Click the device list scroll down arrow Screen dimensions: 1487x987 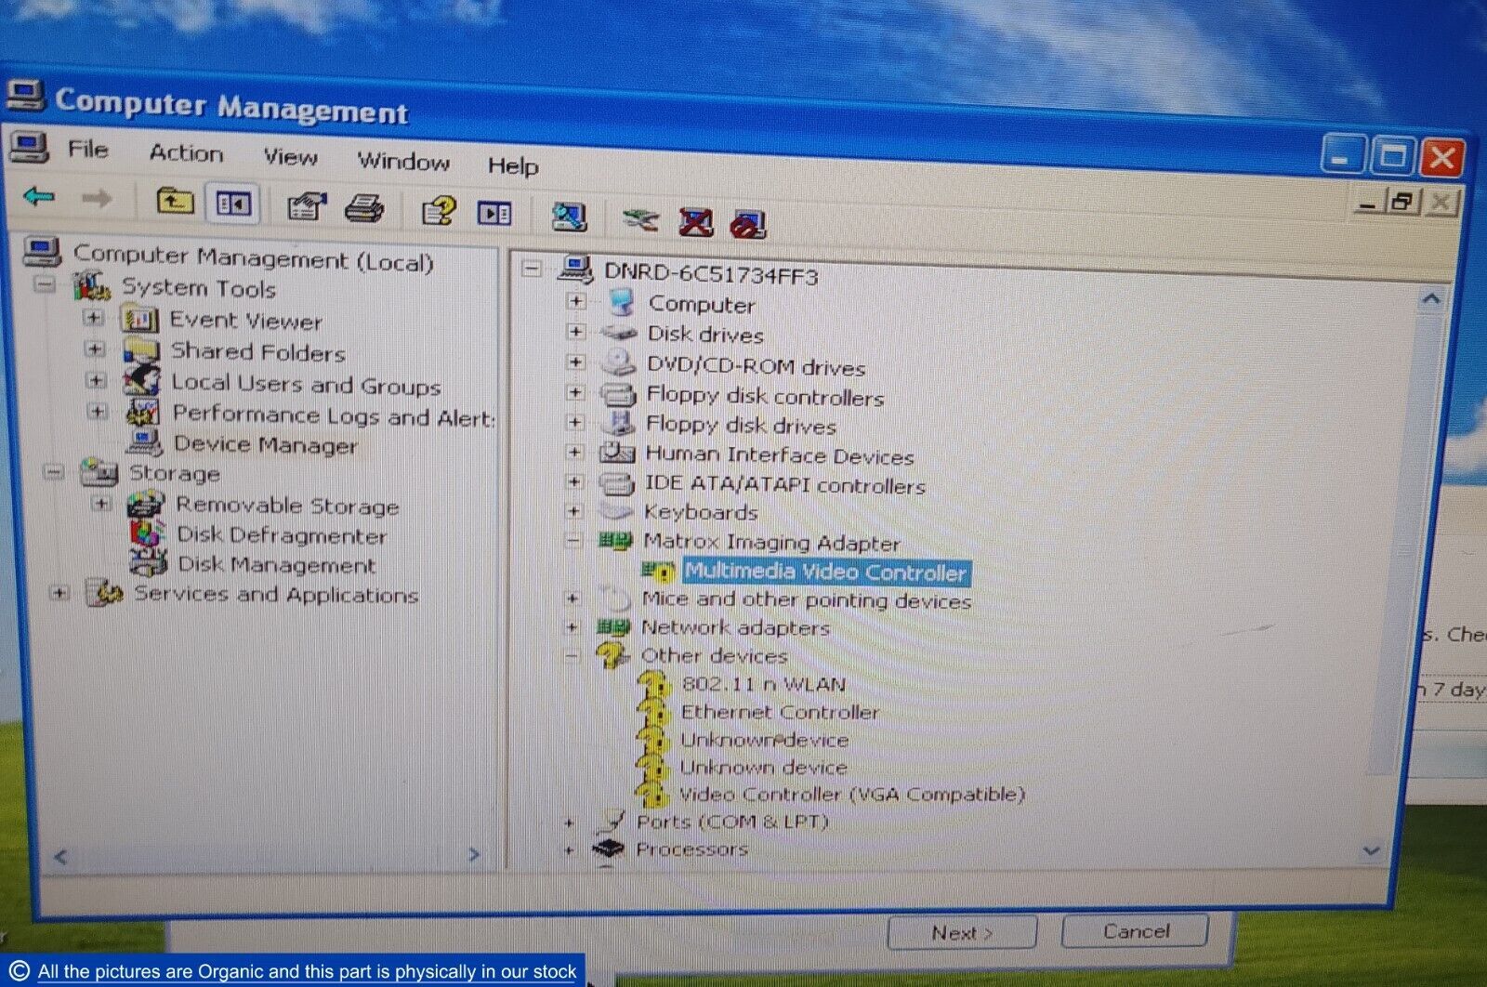pyautogui.click(x=1371, y=850)
